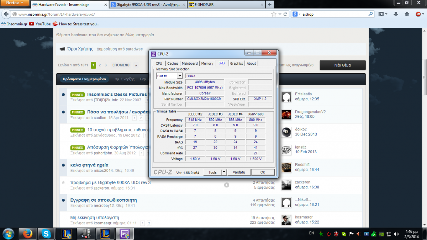The width and height of the screenshot is (427, 240).
Task: Click the Firefox back arrow button
Action: pyautogui.click(x=6, y=14)
